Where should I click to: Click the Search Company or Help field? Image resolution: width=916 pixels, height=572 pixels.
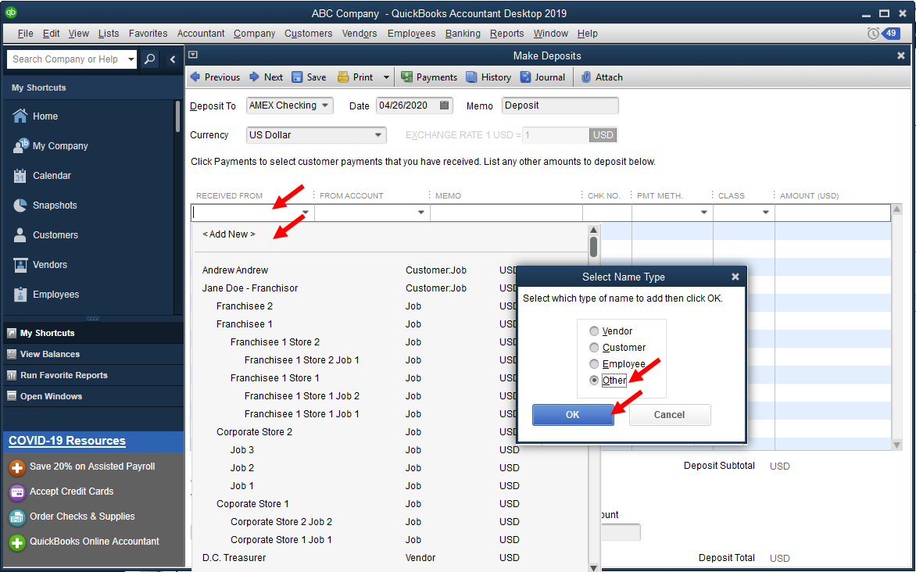coord(66,59)
